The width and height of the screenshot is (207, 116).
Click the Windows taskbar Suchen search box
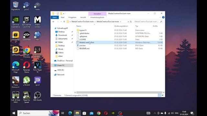click(38, 113)
